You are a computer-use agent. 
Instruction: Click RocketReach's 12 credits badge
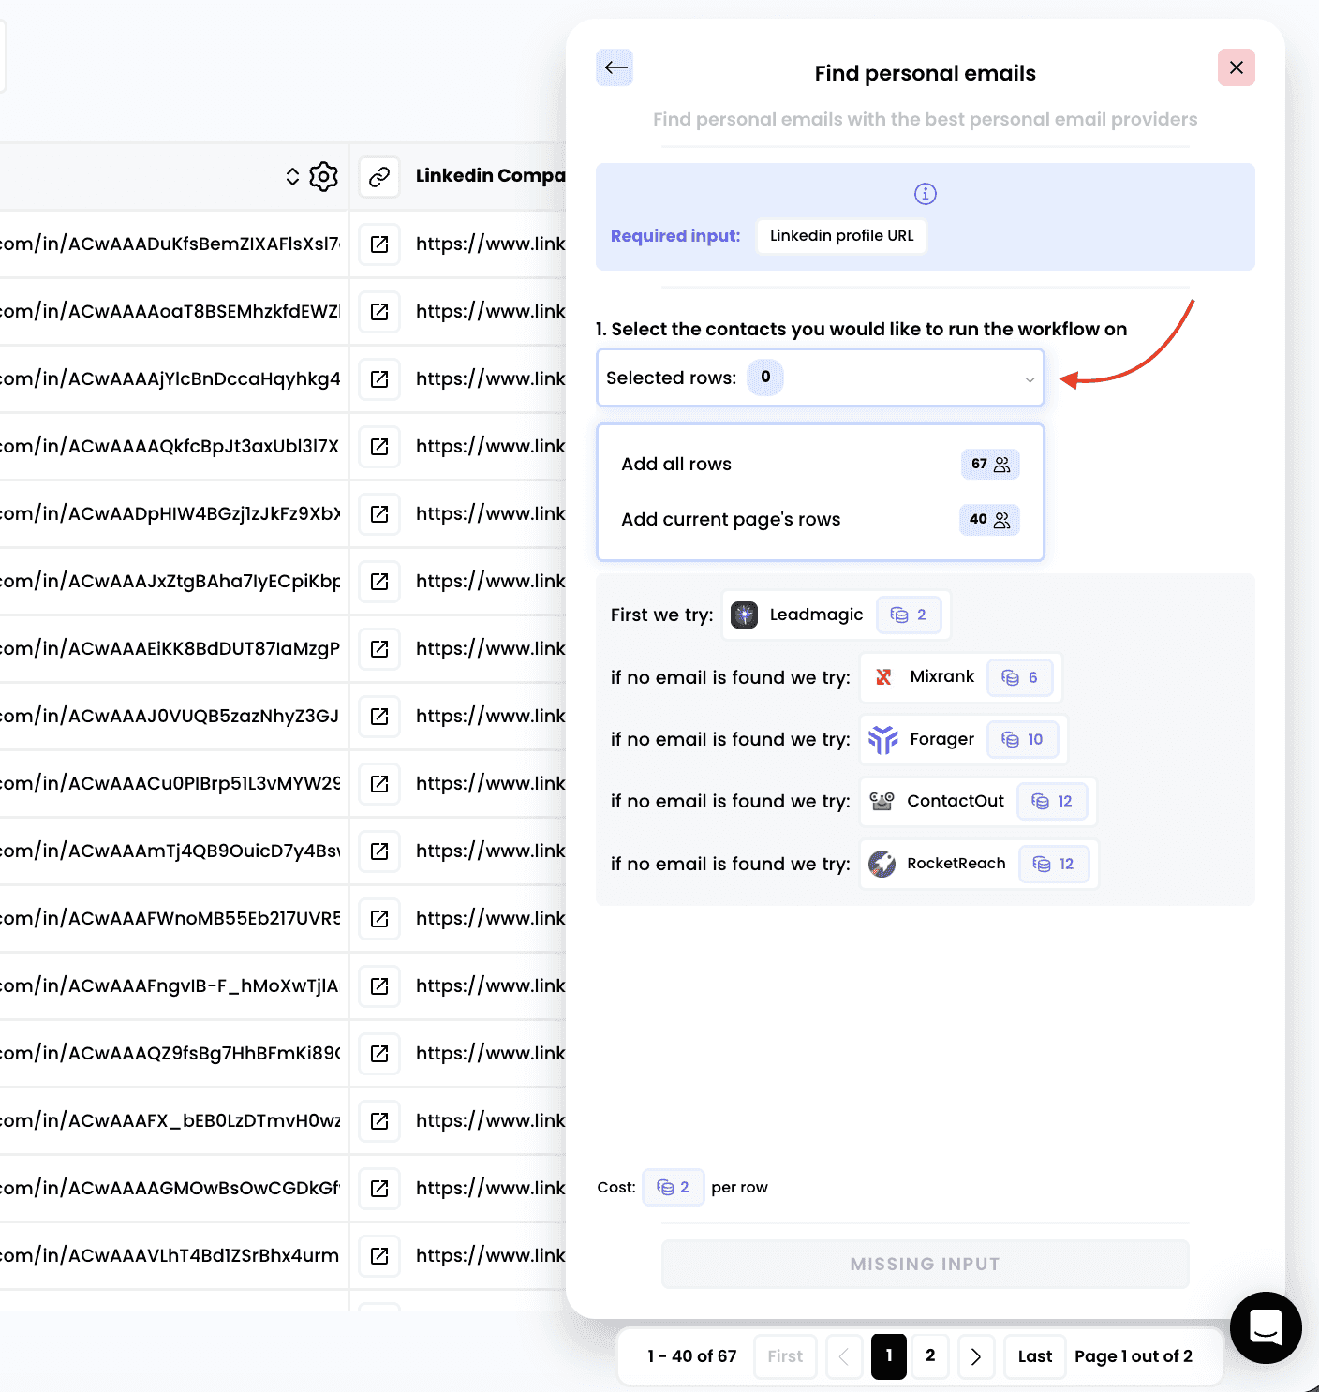coord(1054,865)
